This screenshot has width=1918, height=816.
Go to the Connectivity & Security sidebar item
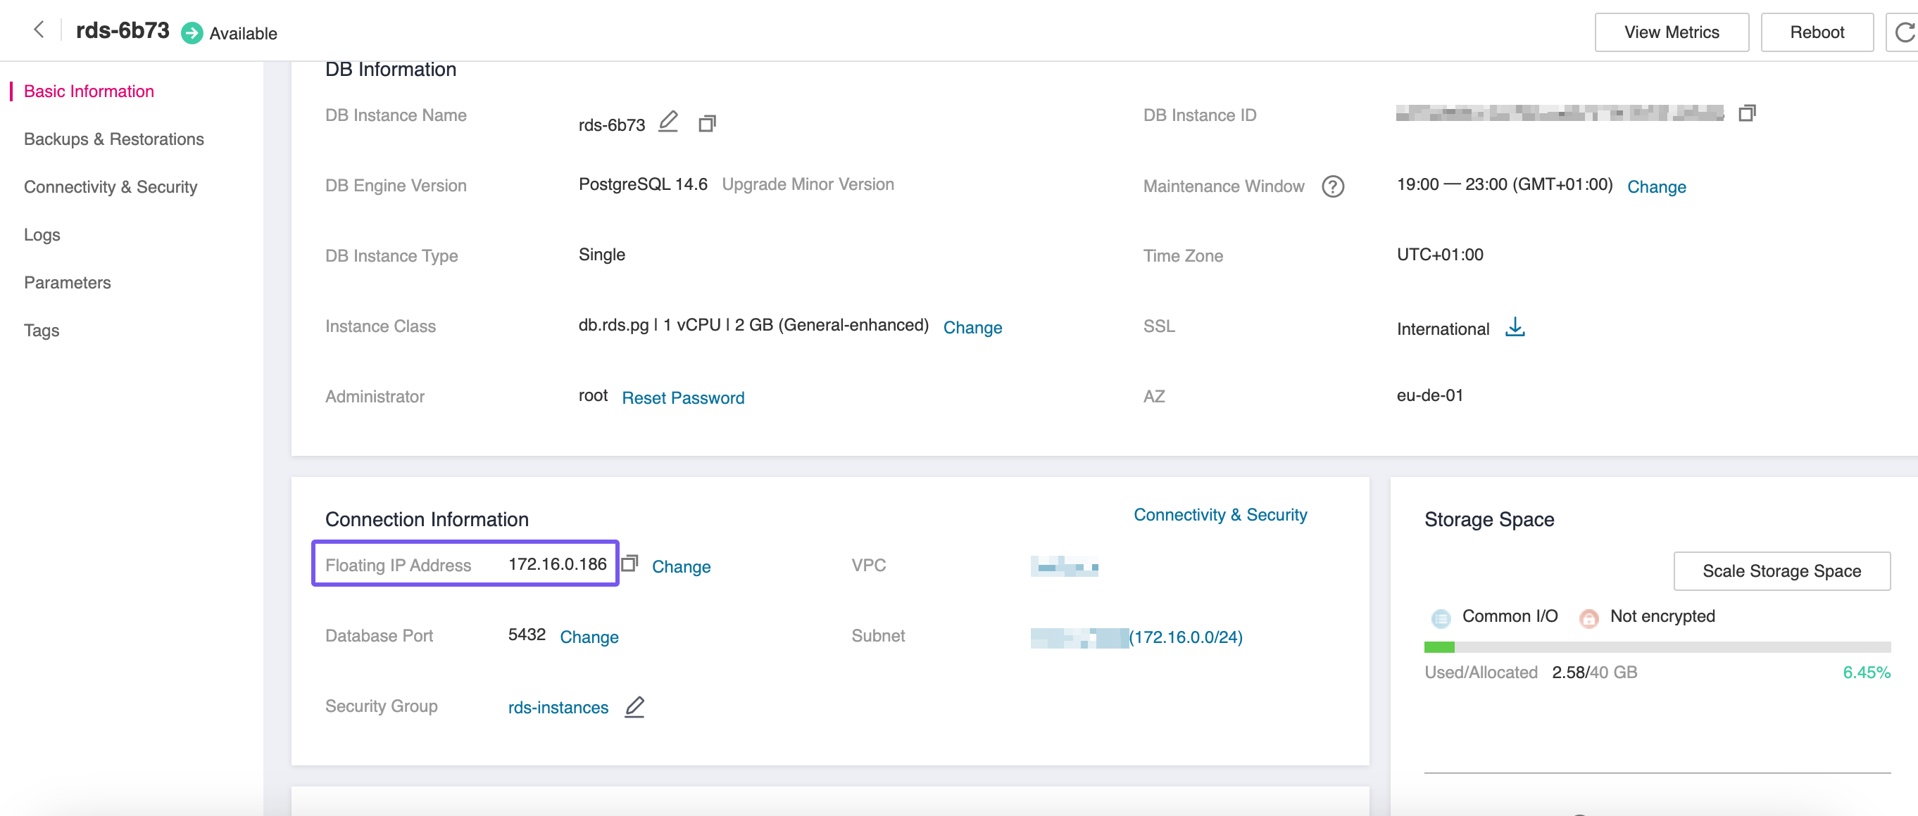click(111, 186)
